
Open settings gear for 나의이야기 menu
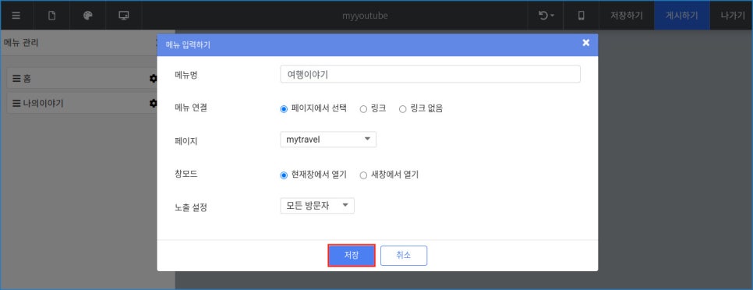click(x=154, y=103)
